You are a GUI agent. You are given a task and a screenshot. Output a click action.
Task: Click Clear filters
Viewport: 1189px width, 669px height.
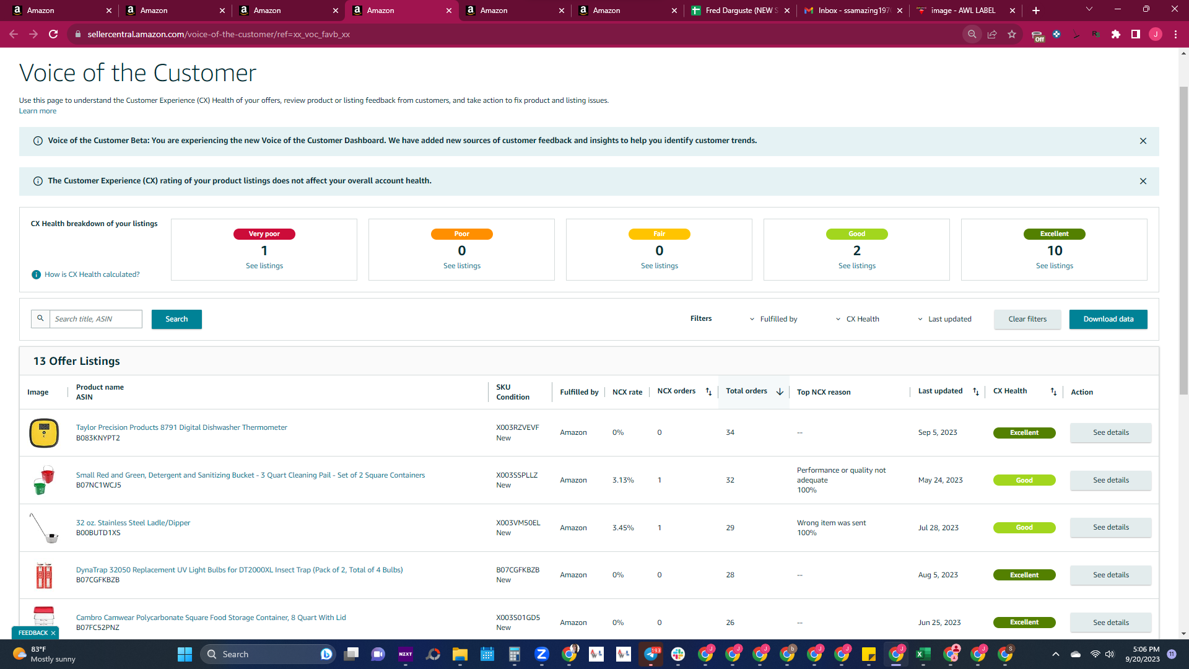[x=1027, y=319]
